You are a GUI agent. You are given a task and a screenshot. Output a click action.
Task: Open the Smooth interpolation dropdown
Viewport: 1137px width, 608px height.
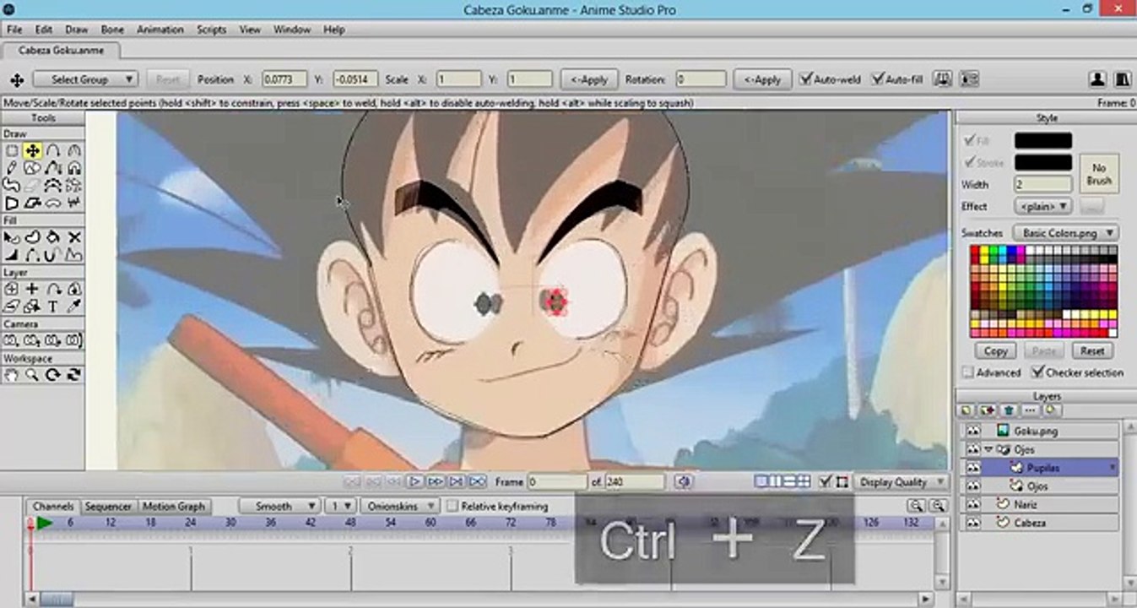[x=279, y=506]
